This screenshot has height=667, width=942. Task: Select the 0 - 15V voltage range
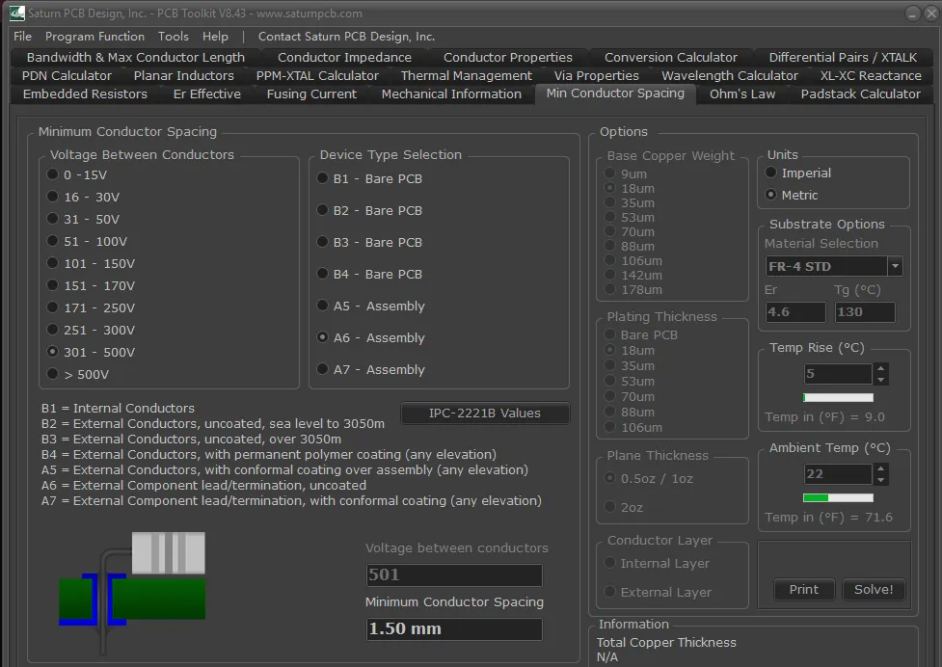click(77, 174)
